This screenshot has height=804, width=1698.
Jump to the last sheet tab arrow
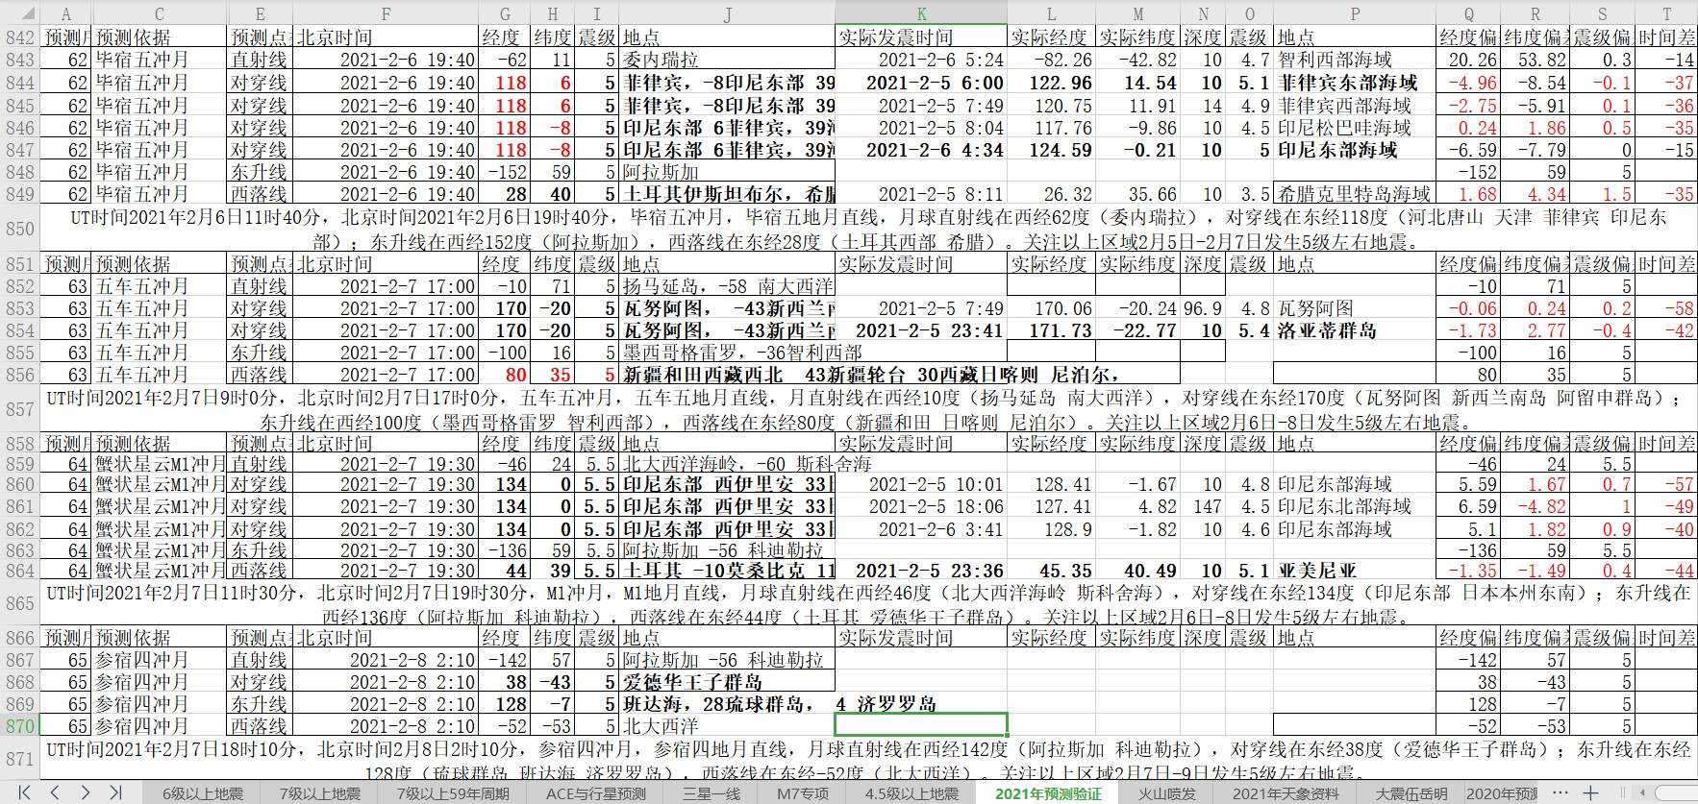[115, 792]
